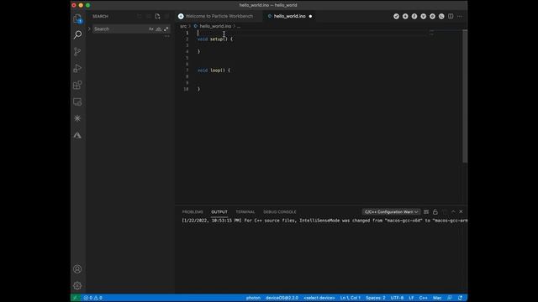The width and height of the screenshot is (538, 302).
Task: Click the fourth round Particle icon in the editor title bar
Action: [424, 16]
